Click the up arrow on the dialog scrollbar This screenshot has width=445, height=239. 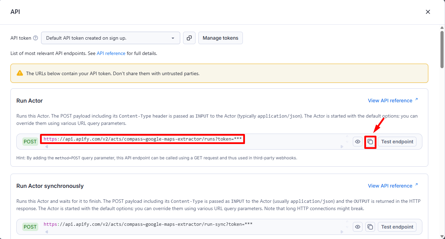(442, 27)
